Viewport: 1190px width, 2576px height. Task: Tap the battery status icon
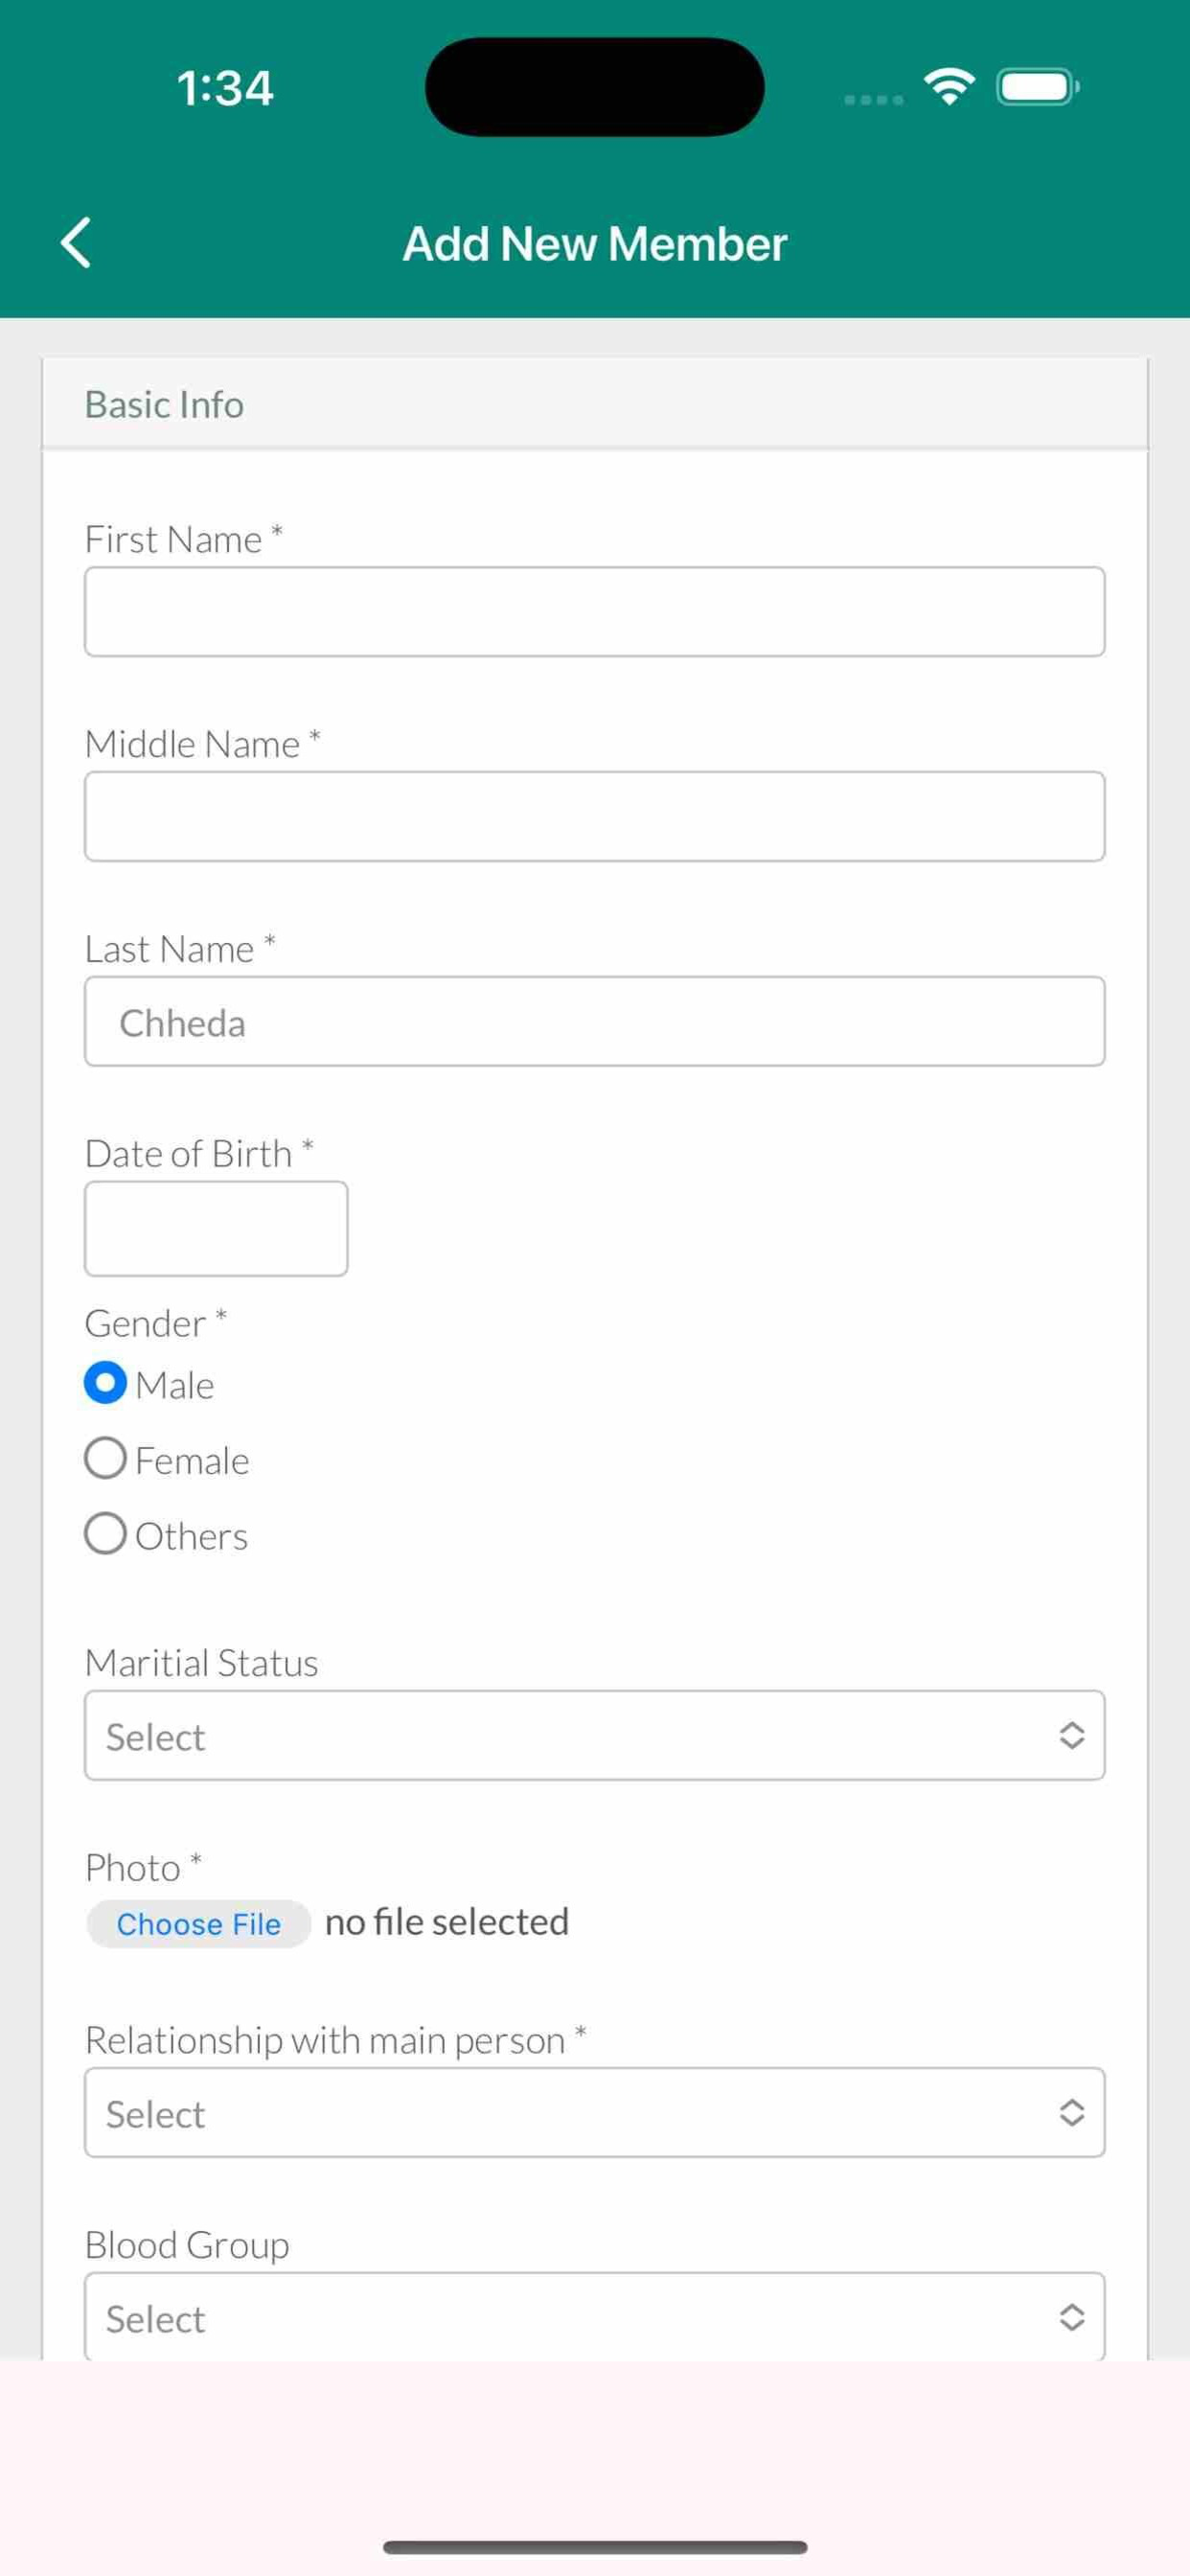click(1038, 87)
